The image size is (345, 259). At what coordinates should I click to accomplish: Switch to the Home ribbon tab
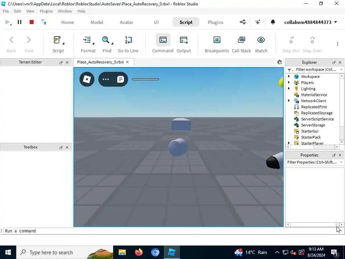click(67, 22)
